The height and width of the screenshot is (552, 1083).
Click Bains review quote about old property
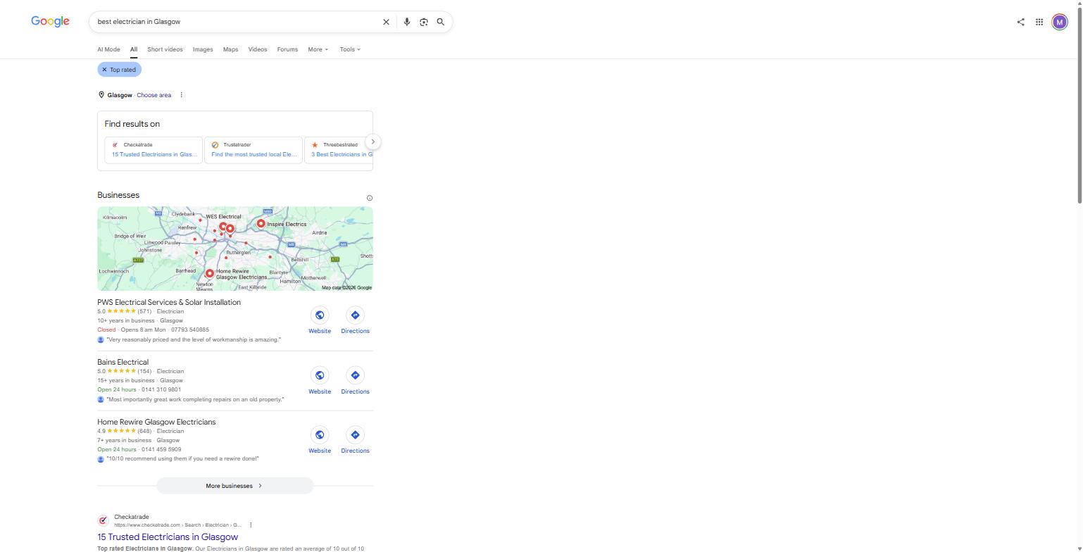(195, 399)
